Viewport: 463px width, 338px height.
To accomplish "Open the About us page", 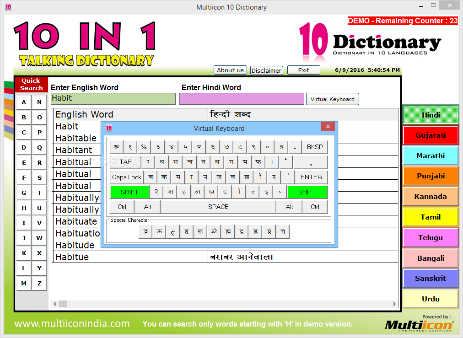I will (x=230, y=70).
